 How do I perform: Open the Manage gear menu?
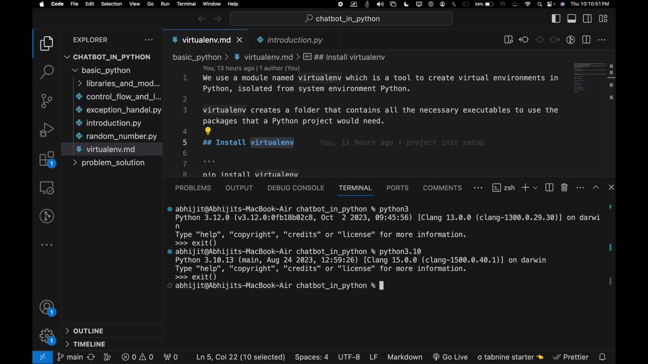click(x=47, y=336)
